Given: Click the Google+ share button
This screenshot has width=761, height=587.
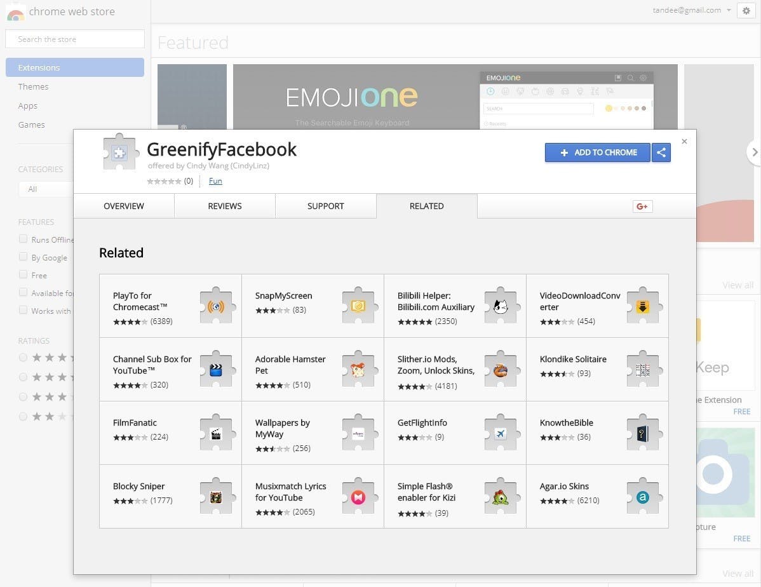Looking at the screenshot, I should 643,206.
